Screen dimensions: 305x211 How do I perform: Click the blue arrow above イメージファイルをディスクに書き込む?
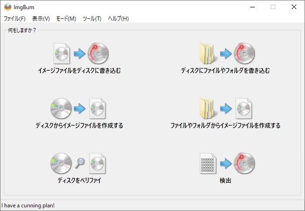[79, 54]
